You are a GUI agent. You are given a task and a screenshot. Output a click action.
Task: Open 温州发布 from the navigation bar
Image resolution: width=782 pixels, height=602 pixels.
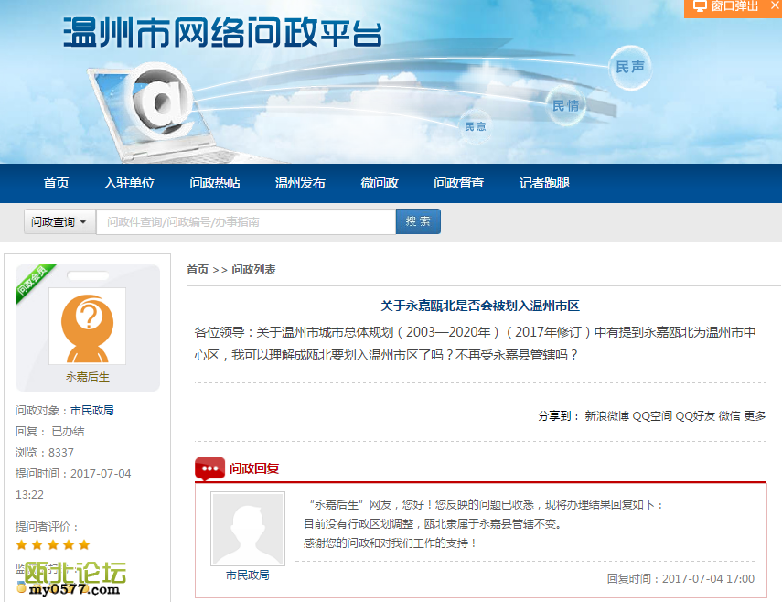point(300,183)
